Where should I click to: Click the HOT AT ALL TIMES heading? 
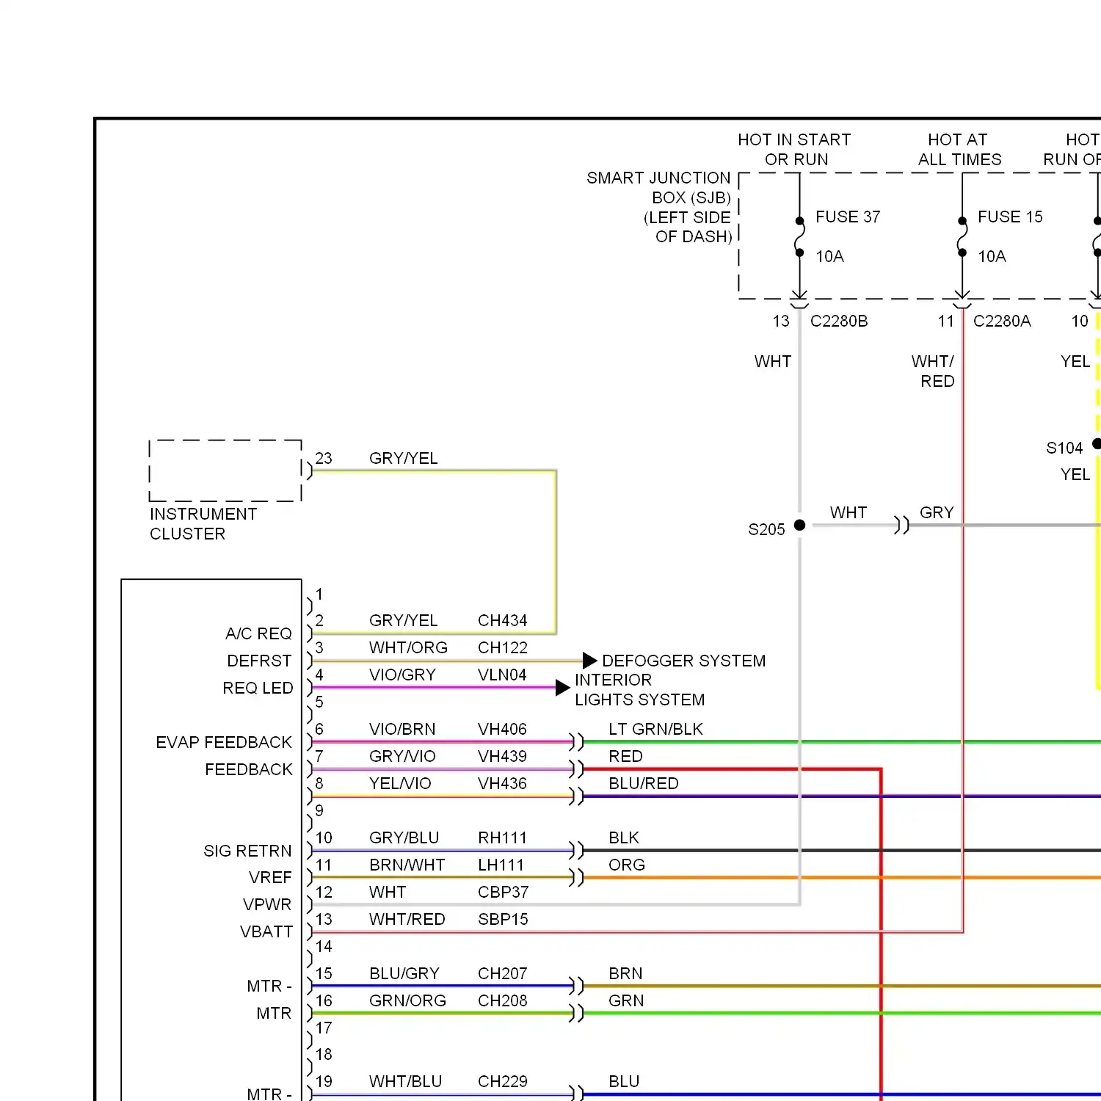coord(959,149)
